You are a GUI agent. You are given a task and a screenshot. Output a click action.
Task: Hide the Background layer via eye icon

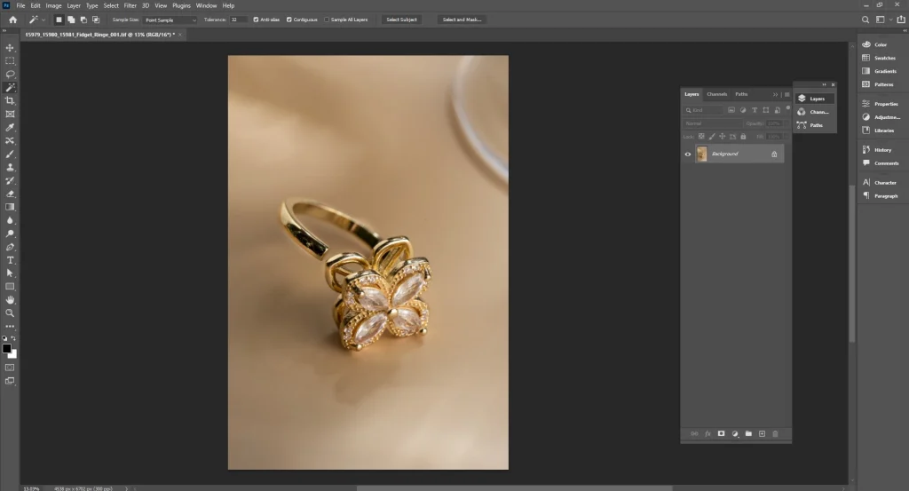coord(687,154)
